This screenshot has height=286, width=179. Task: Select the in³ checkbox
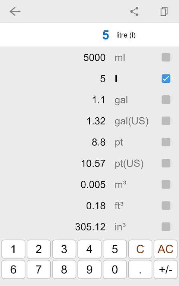(166, 227)
